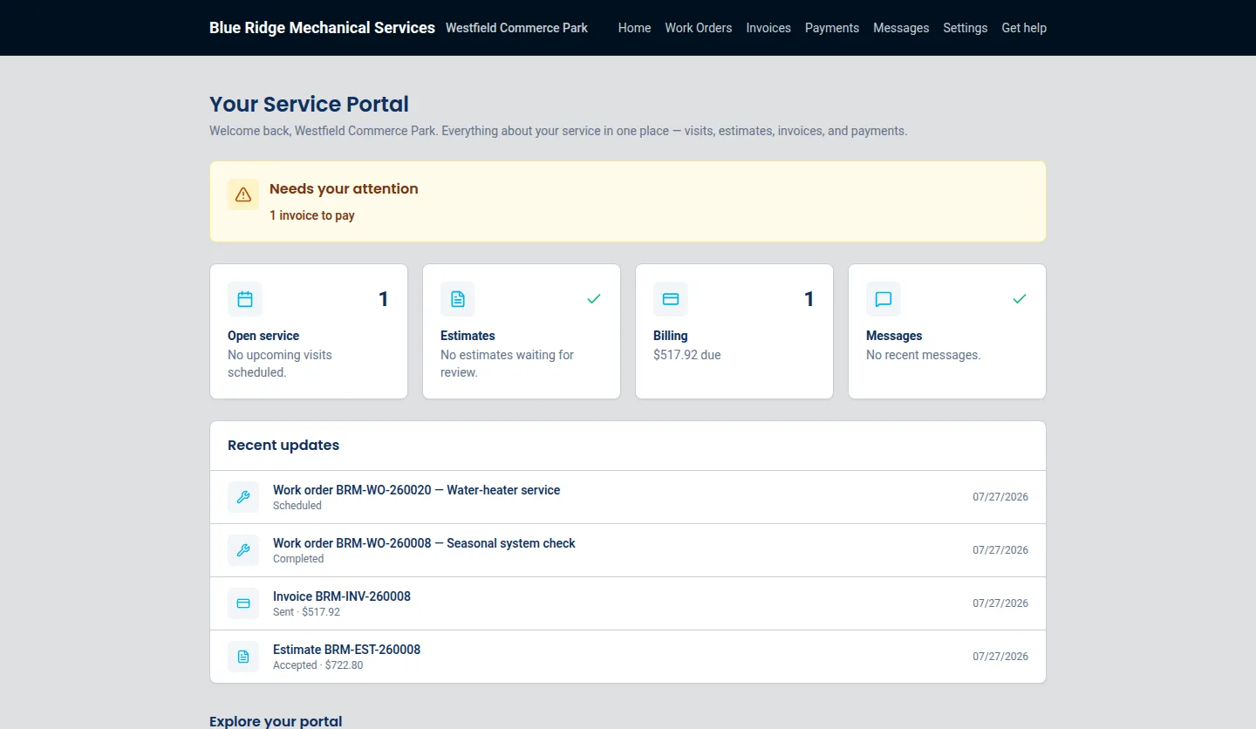This screenshot has height=729, width=1256.
Task: Click the credit card icon on Billing card
Action: (x=671, y=299)
